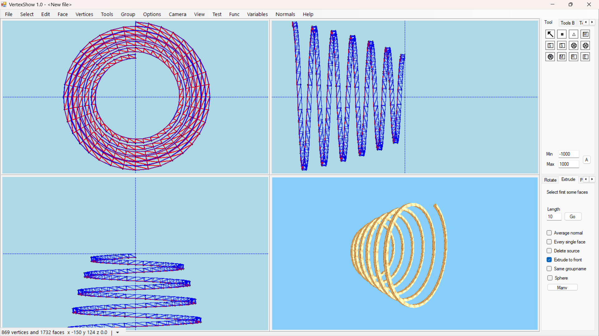
Task: Tick the Delete source checkbox
Action: [549, 251]
